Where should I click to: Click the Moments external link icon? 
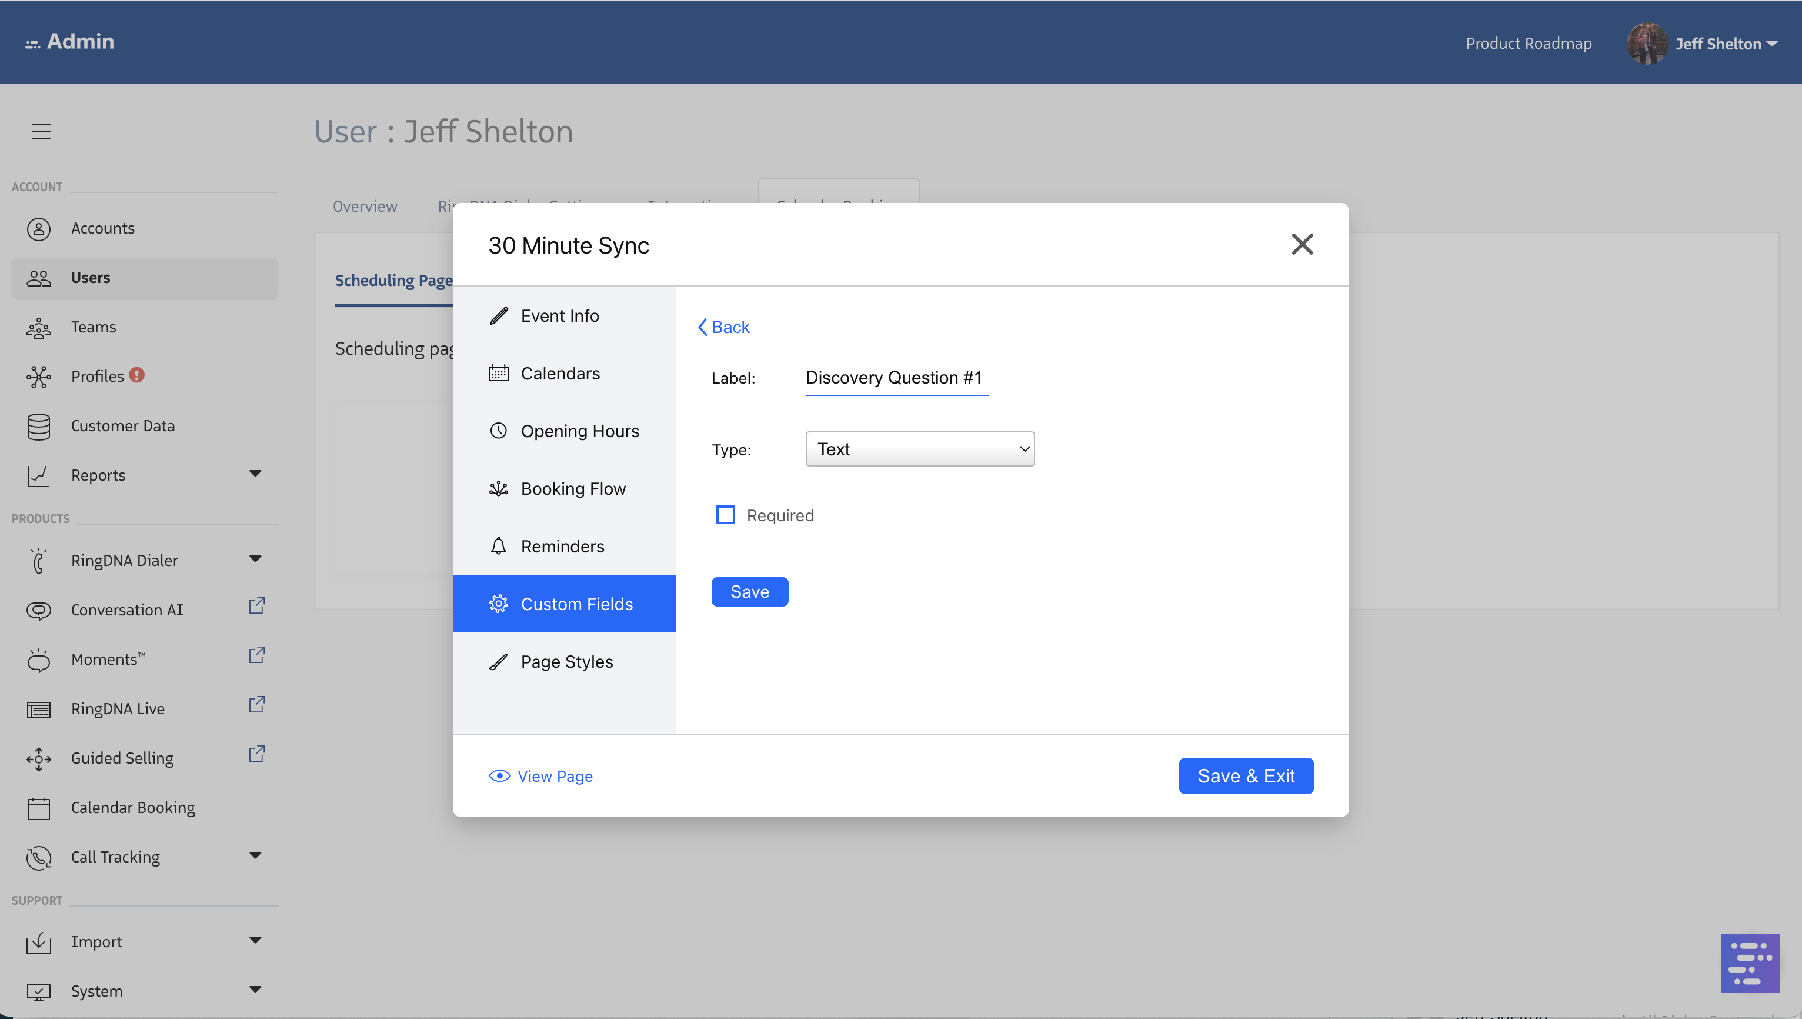(257, 655)
